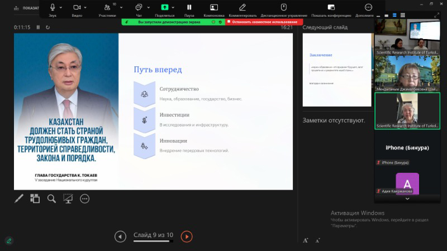
Task: Click the next slide Заключение thumbnail preview
Action: 337,70
